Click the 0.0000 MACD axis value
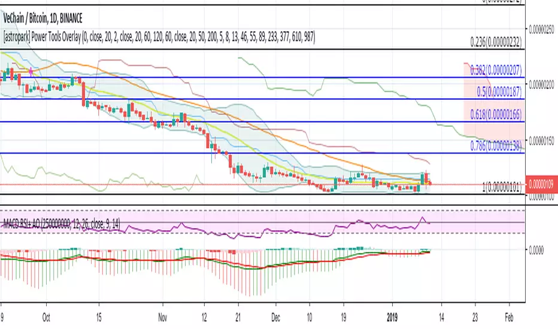 pos(536,251)
